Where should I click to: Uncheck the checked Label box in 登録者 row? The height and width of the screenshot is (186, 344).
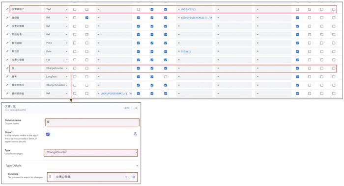coord(86,18)
